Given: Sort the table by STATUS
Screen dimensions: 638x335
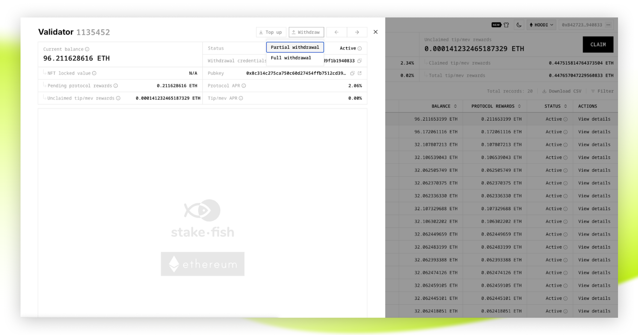Looking at the screenshot, I should pyautogui.click(x=556, y=106).
